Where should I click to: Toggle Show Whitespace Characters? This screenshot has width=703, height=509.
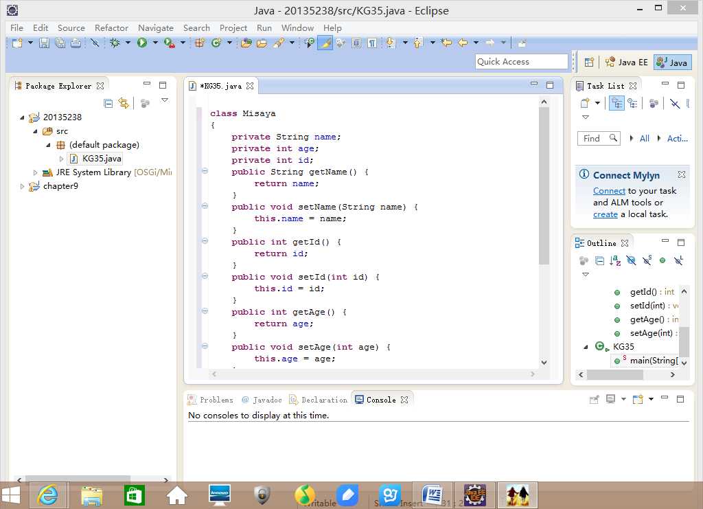click(x=372, y=43)
